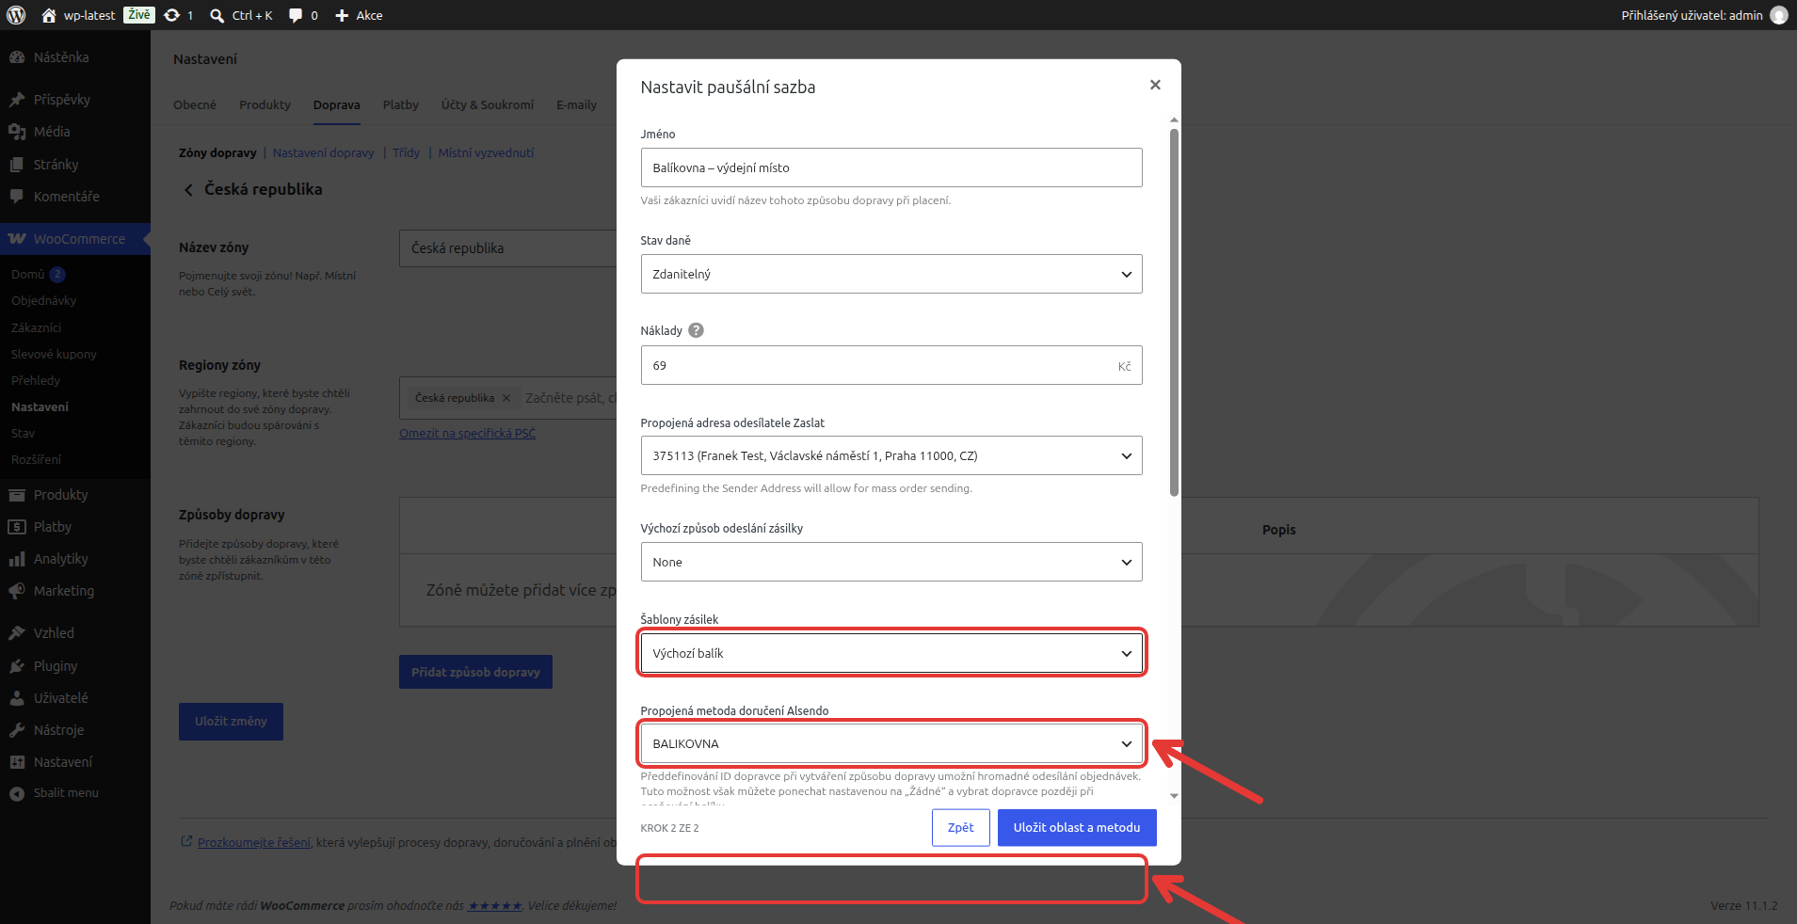The width and height of the screenshot is (1797, 924).
Task: Open Propojená metoda doručení Alsendo dropdown
Action: (891, 743)
